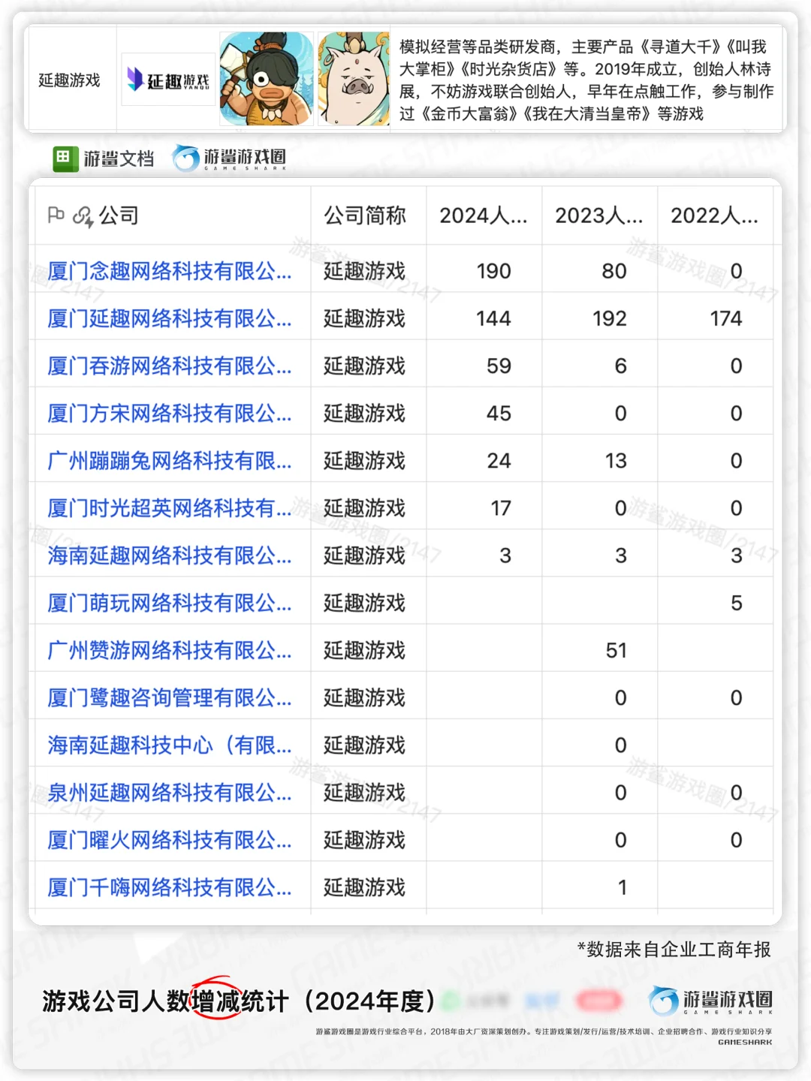
Task: Open 厦门萌玩网络科技有限公... link
Action: [170, 603]
